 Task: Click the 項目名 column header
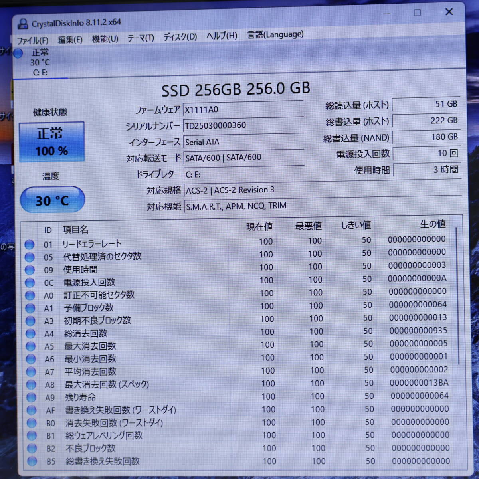(75, 230)
